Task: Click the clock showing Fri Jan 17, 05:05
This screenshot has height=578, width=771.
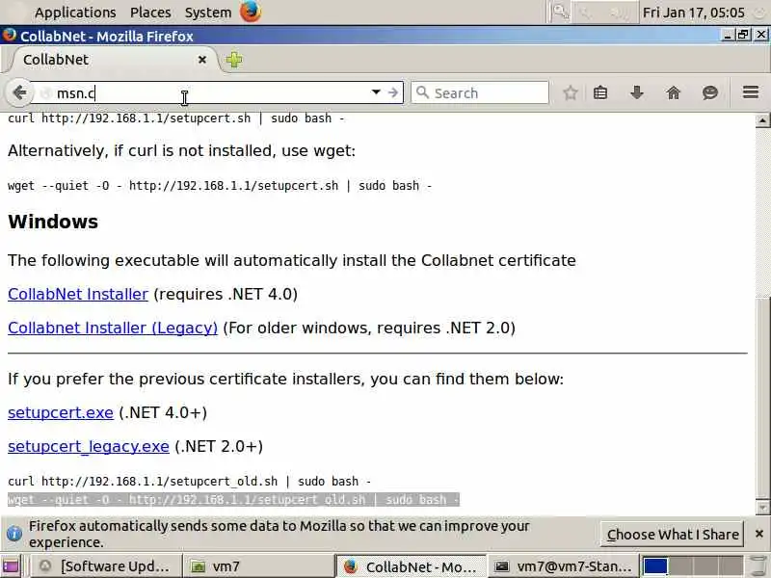Action: (693, 13)
